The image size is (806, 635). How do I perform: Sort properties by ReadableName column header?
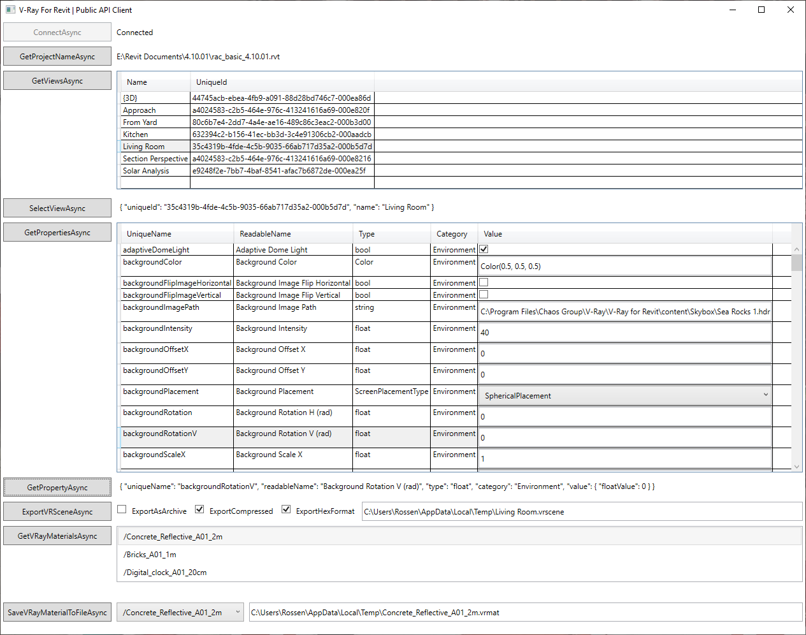tap(293, 234)
